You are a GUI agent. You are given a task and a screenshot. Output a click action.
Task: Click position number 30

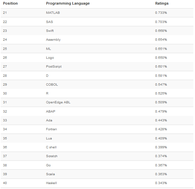coord(5,94)
